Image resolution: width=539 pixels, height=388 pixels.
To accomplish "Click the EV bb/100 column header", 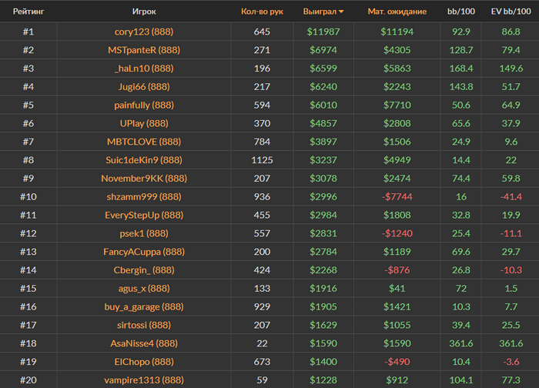I will click(509, 12).
